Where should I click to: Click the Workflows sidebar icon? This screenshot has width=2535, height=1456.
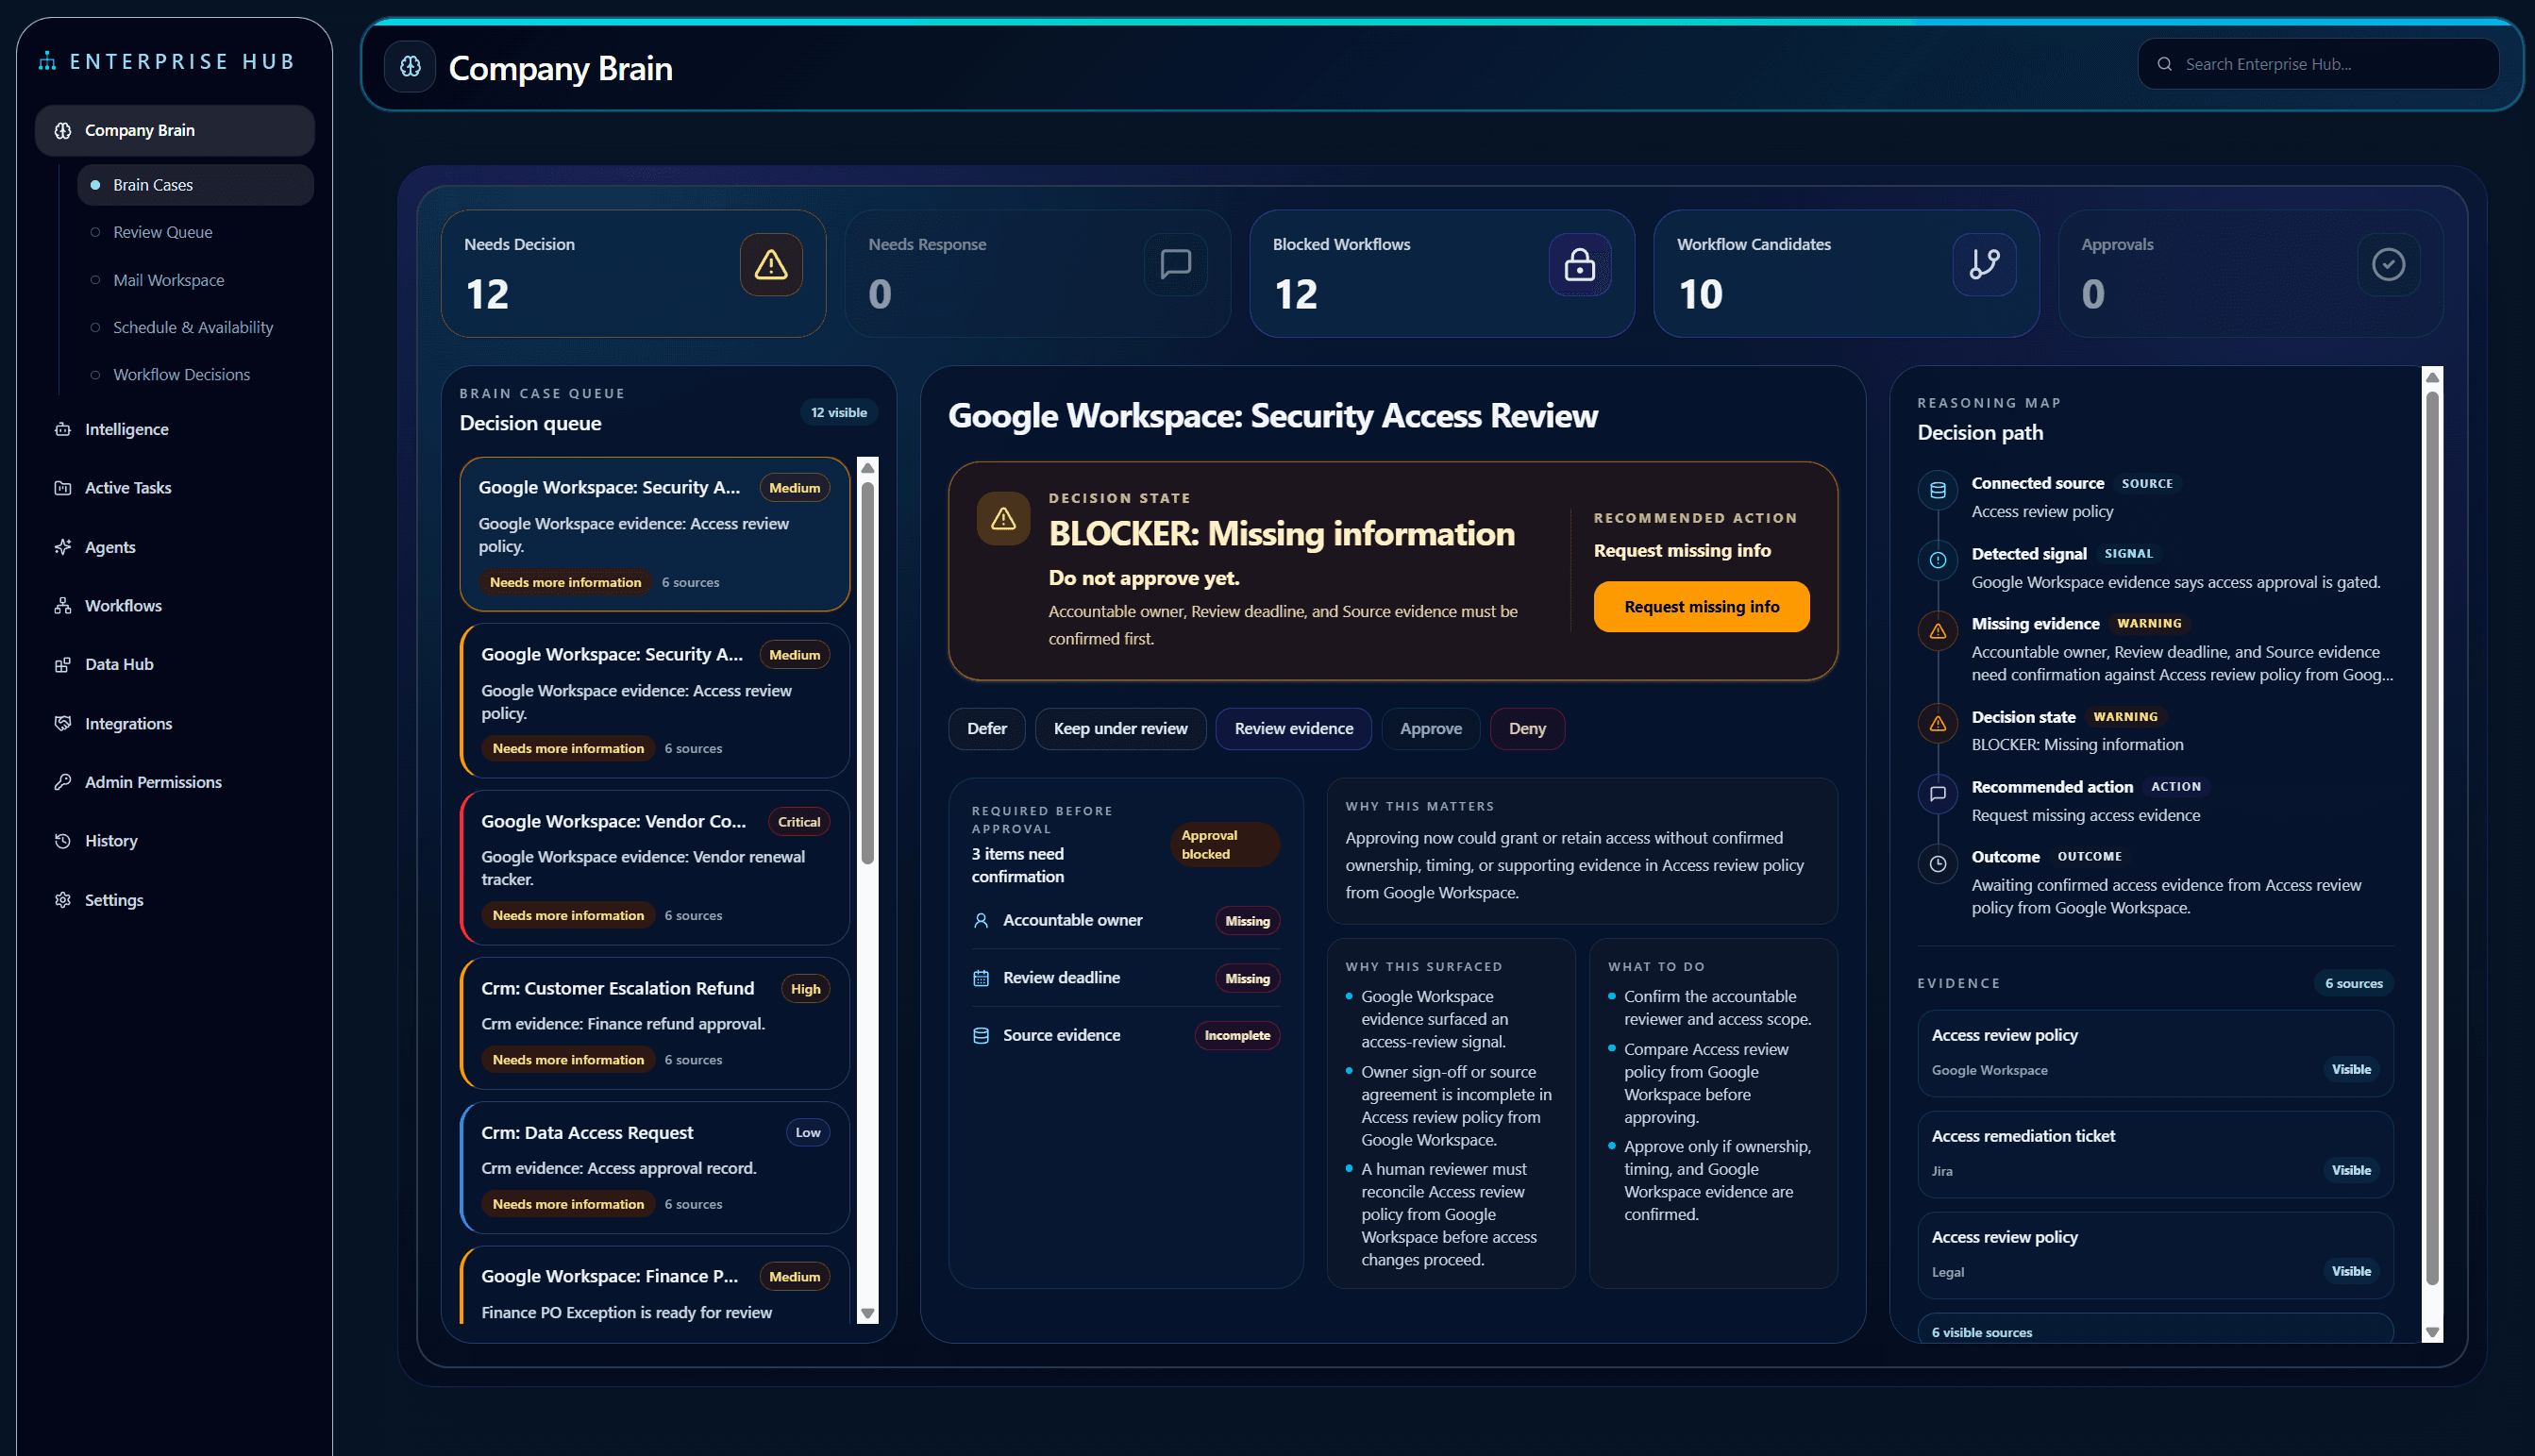click(x=63, y=606)
